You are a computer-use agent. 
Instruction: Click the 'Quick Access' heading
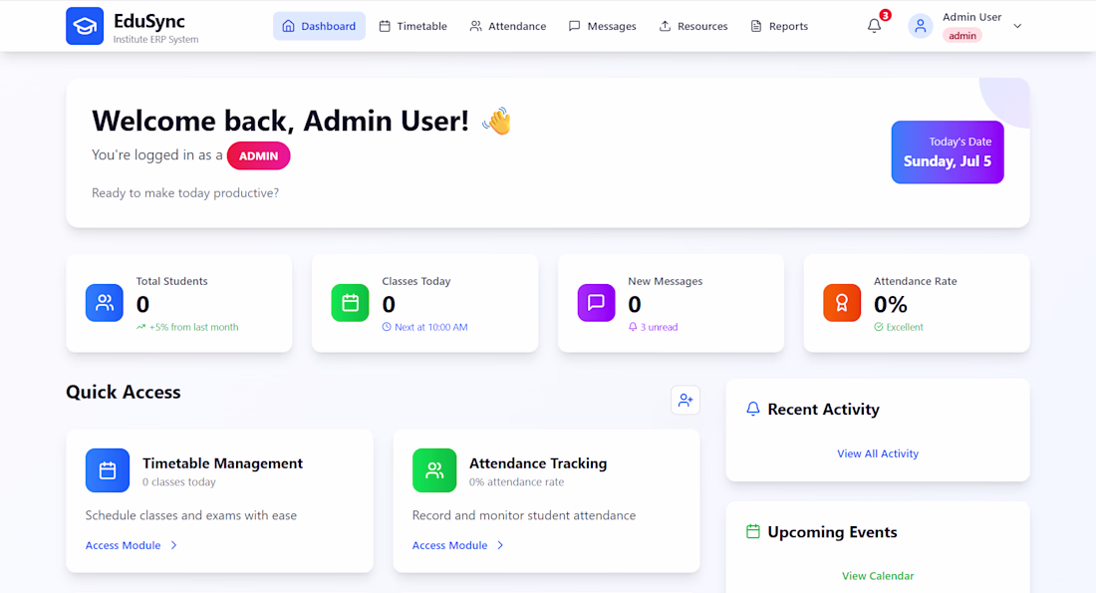[x=123, y=393]
